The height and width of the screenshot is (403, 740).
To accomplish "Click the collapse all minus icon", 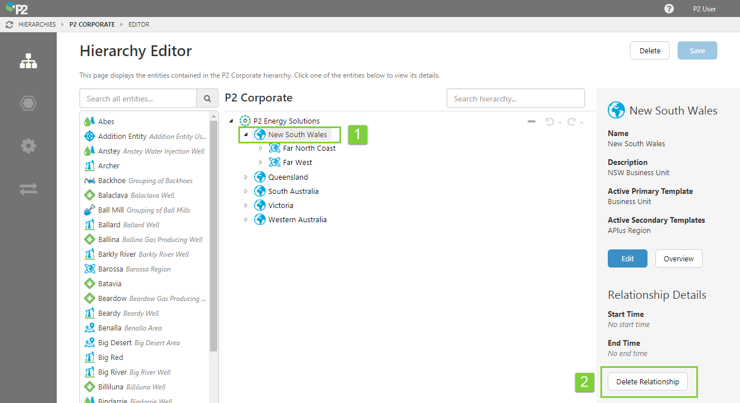I will (531, 122).
